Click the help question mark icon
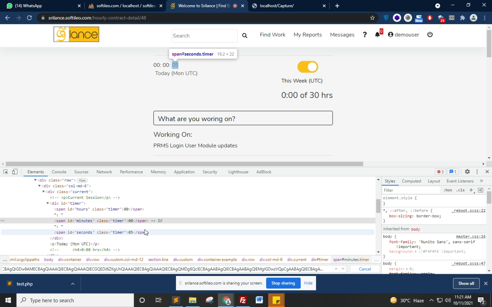This screenshot has width=492, height=307. (365, 34)
